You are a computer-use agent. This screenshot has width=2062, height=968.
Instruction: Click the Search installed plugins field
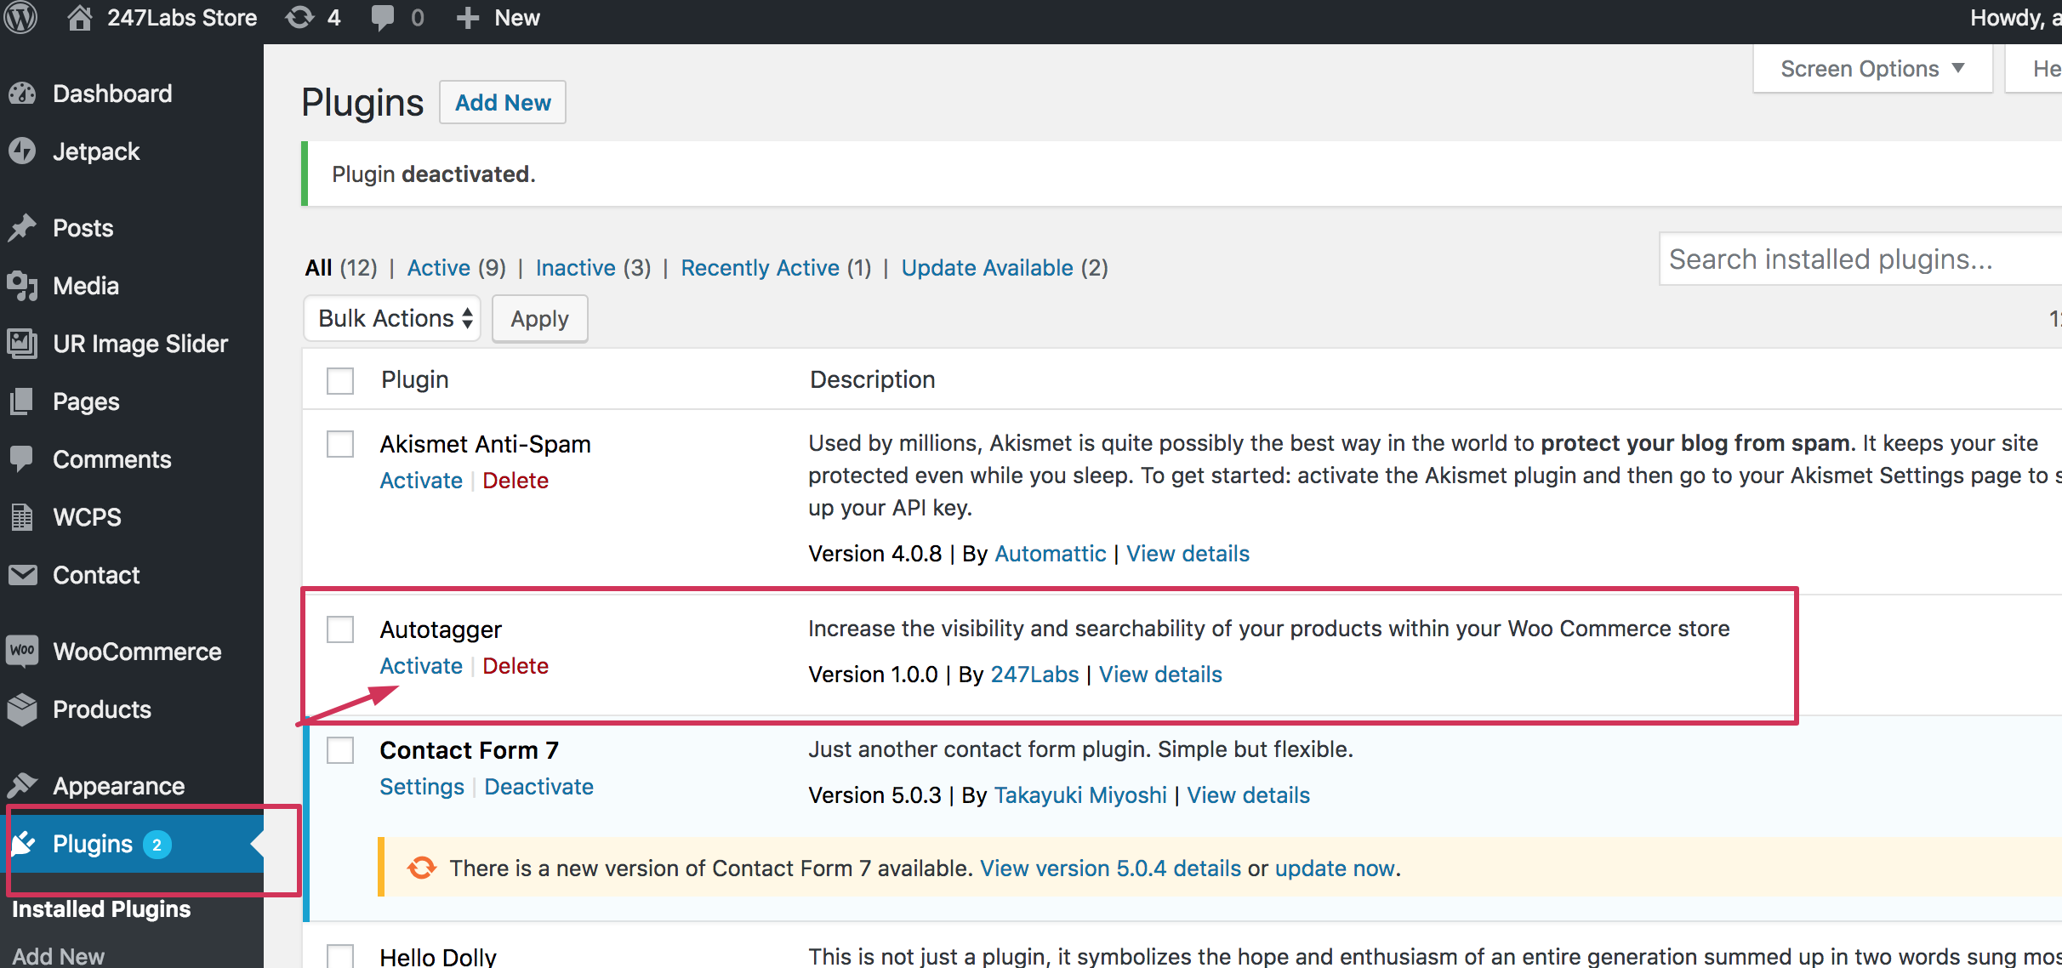pyautogui.click(x=1860, y=259)
